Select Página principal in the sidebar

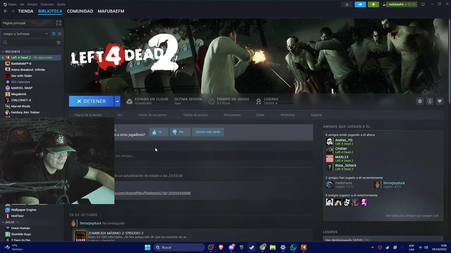tap(27, 23)
